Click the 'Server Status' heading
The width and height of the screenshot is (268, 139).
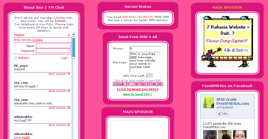coord(138,7)
